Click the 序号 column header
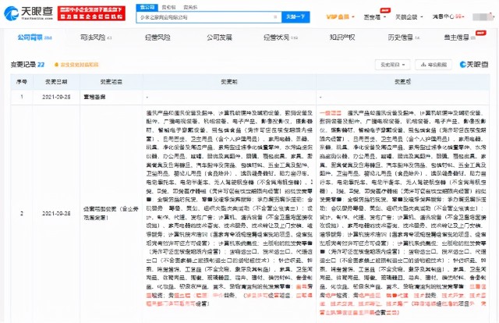499x323 pixels. pyautogui.click(x=22, y=82)
